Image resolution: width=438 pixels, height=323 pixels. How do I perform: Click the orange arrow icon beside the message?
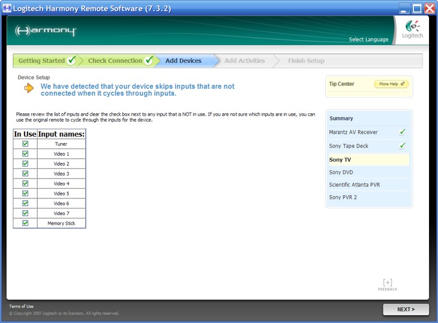[x=29, y=88]
